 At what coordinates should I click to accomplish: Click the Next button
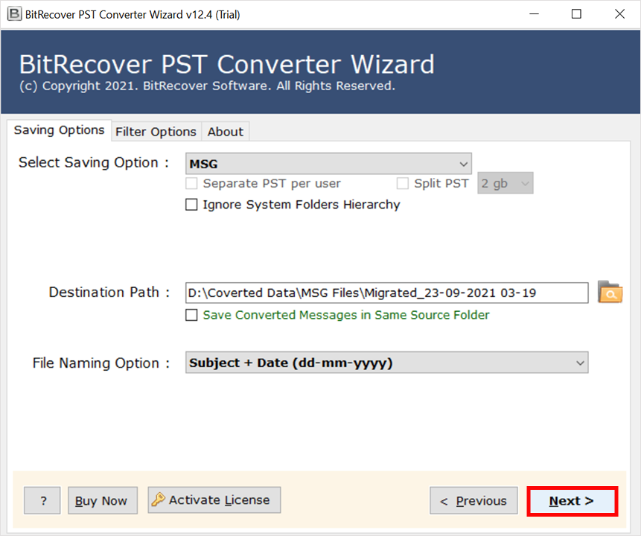(x=573, y=501)
